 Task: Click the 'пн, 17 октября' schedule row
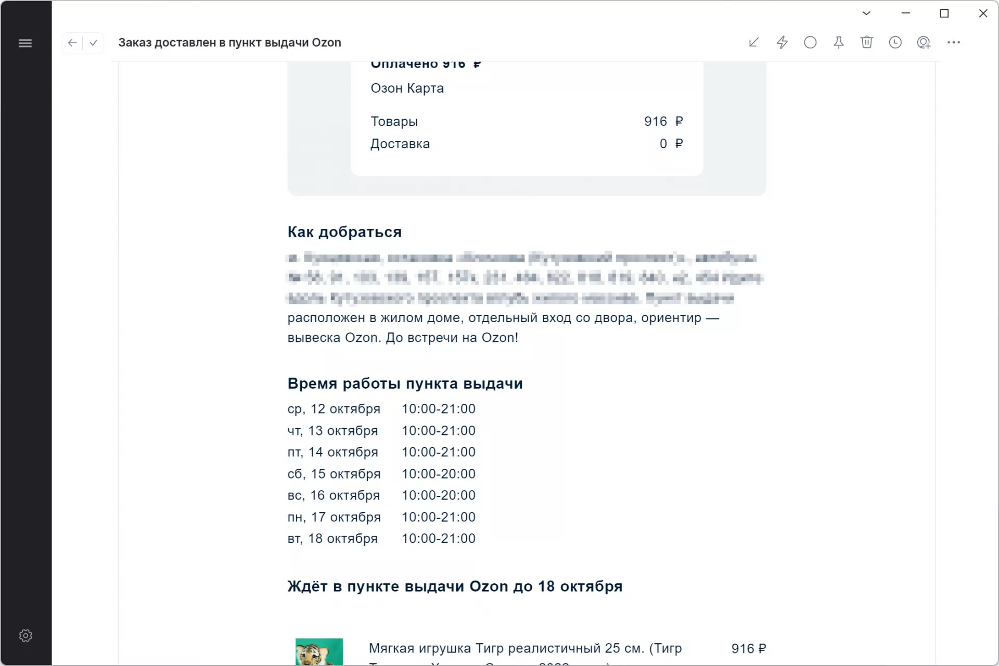click(381, 517)
